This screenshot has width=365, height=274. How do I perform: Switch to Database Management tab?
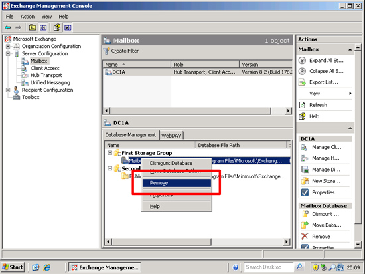(x=131, y=135)
